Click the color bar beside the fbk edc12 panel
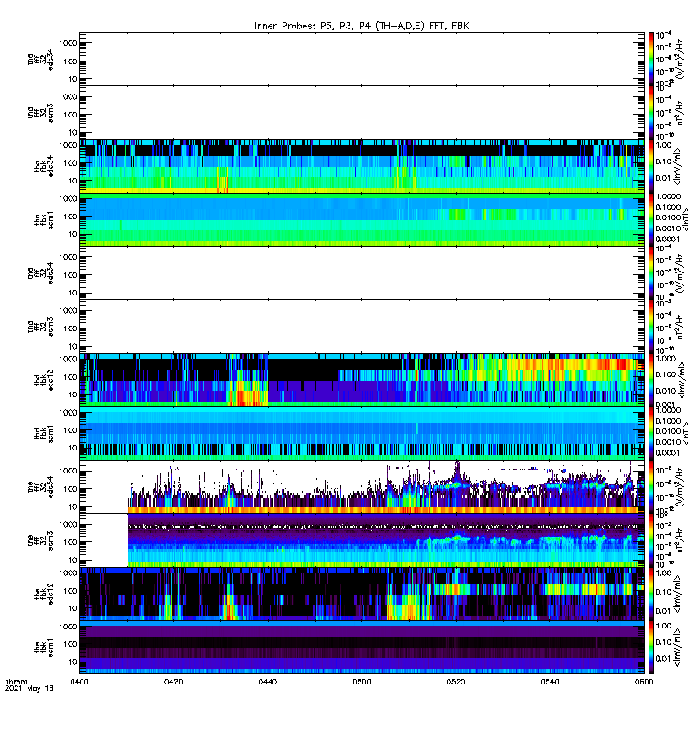 [650, 594]
